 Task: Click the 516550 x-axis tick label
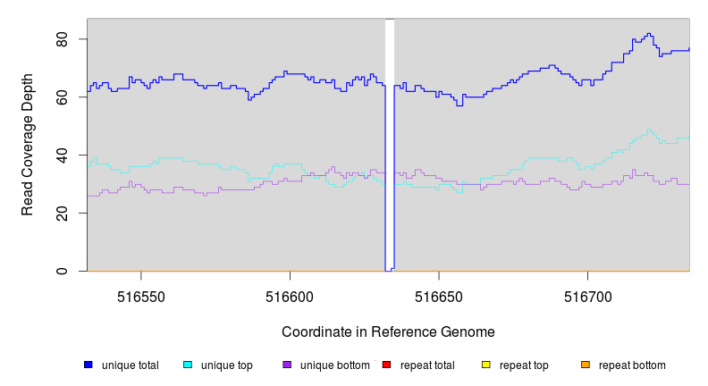pos(140,297)
